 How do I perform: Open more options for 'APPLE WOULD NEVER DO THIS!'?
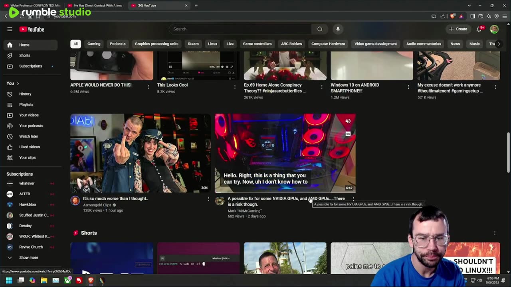tap(148, 87)
